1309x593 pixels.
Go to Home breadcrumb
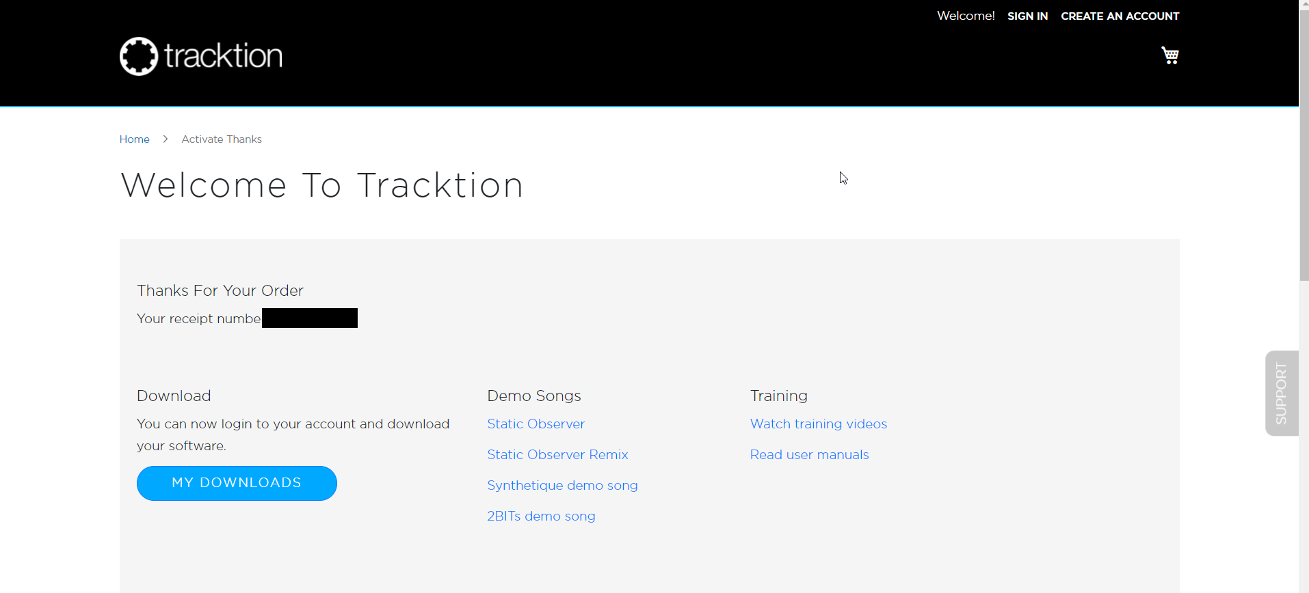135,139
